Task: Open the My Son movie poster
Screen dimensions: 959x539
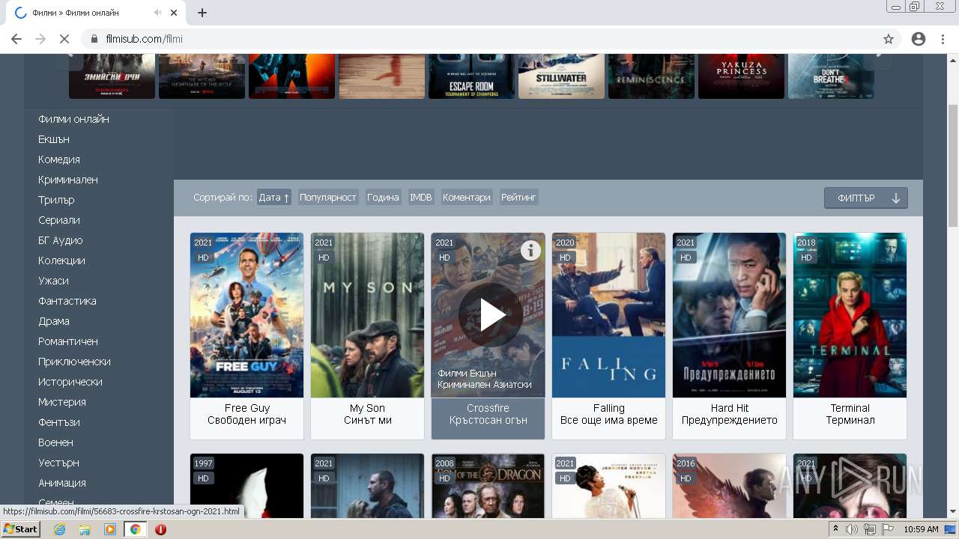Action: [x=367, y=315]
